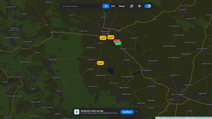212x119 pixels.
Task: Click the Weidensee map label
Action: (91, 48)
